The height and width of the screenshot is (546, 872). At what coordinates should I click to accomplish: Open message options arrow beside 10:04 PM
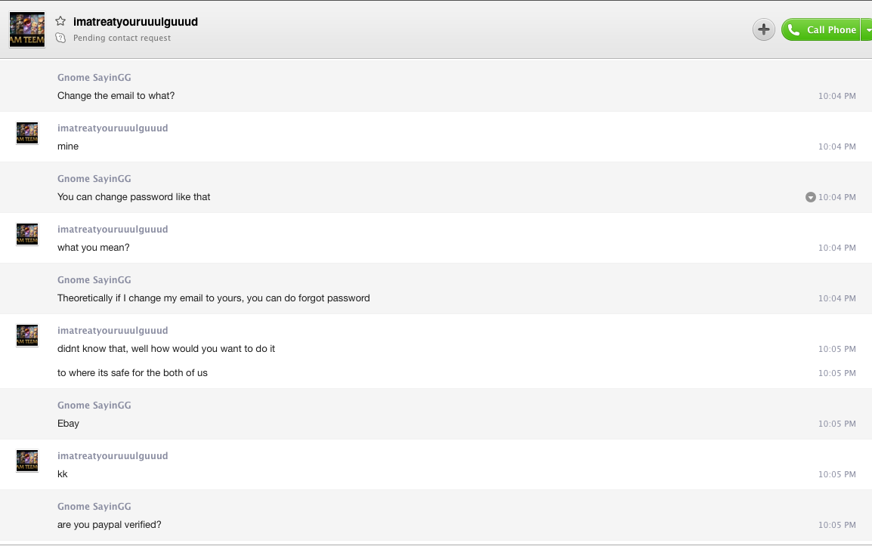pyautogui.click(x=810, y=197)
